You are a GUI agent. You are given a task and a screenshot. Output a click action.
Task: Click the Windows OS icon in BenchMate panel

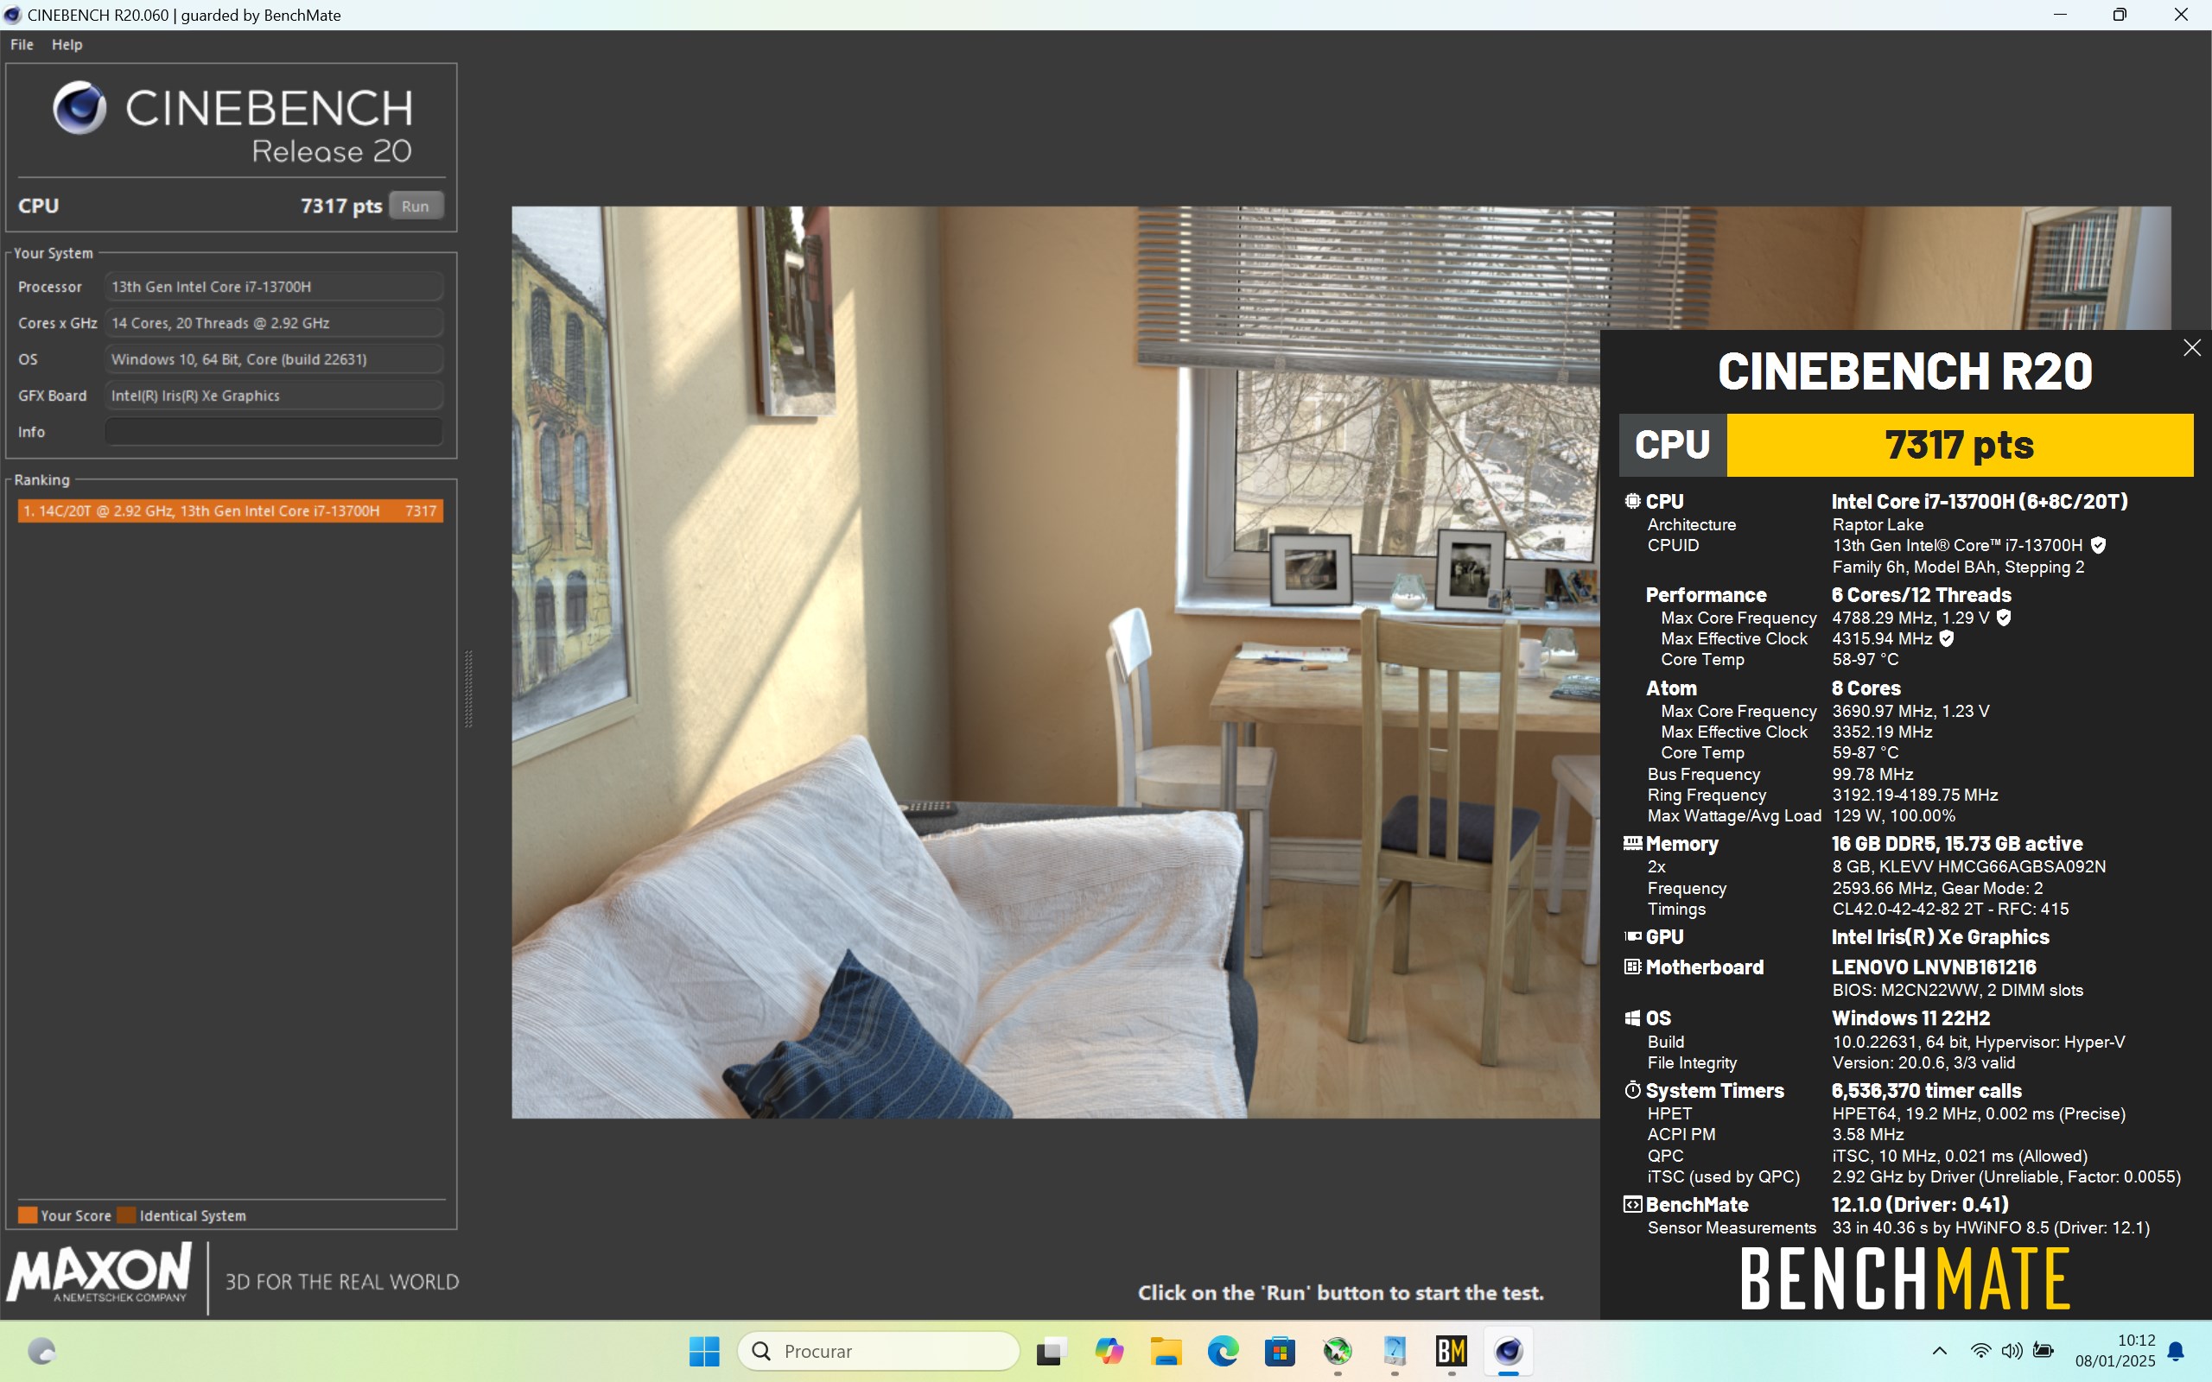[1632, 1018]
